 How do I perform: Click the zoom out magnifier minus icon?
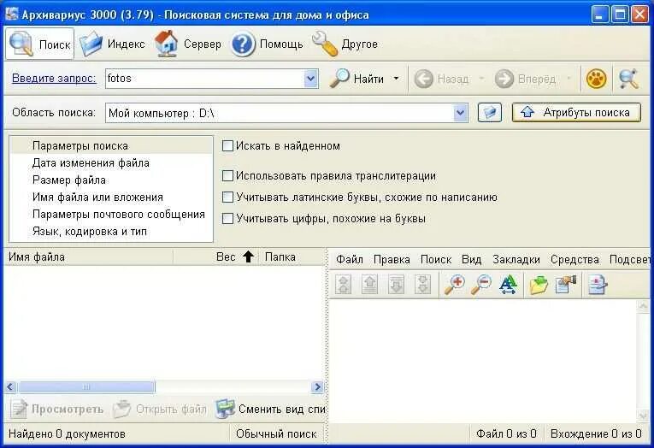tap(481, 285)
